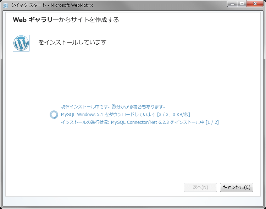Click the spinning progress indicator
This screenshot has height=209, width=266.
tap(54, 115)
